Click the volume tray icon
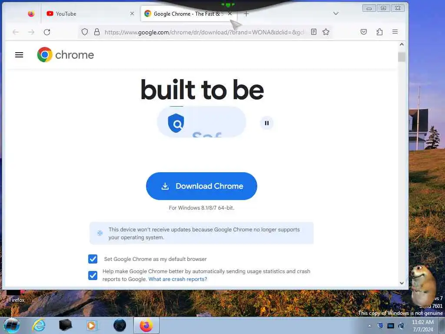This screenshot has height=334, width=445. 401,325
